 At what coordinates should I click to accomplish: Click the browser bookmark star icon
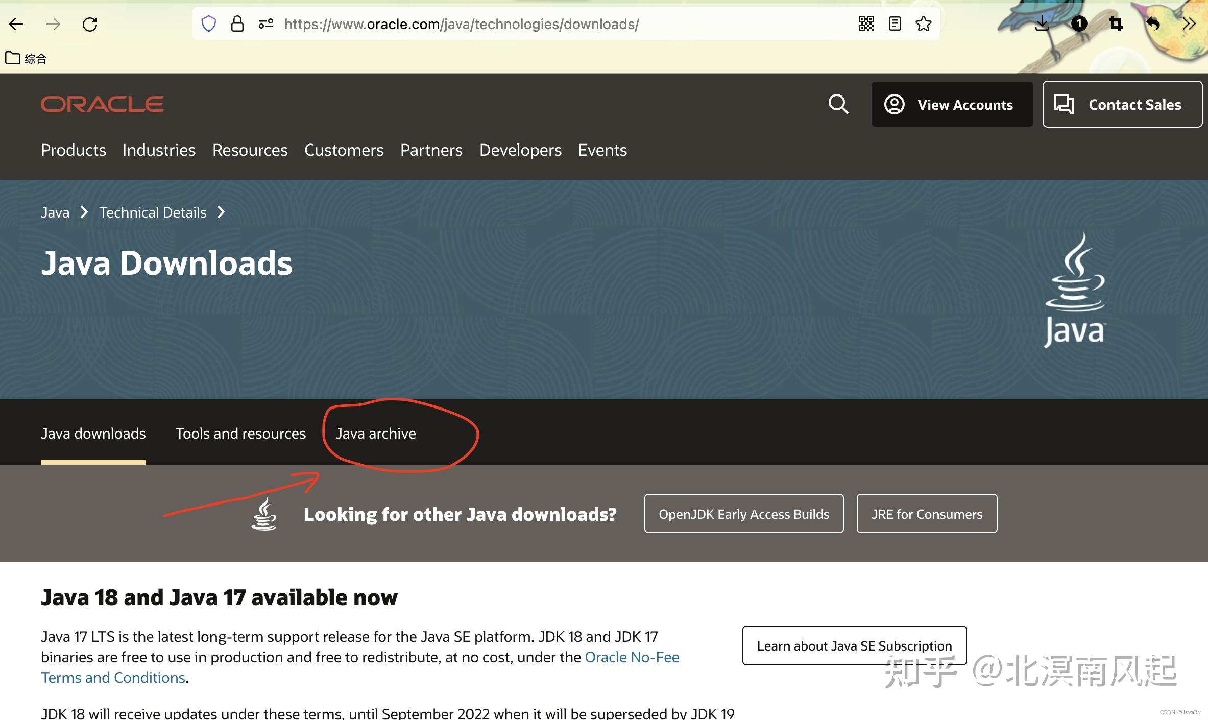tap(924, 23)
